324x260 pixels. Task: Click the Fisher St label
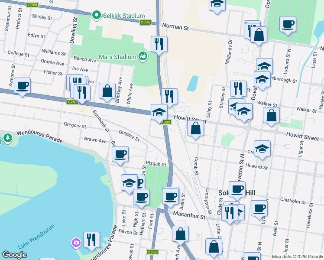point(53,72)
